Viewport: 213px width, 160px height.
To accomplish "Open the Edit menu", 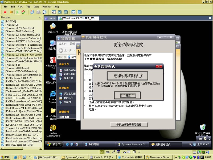I will (x=13, y=6).
